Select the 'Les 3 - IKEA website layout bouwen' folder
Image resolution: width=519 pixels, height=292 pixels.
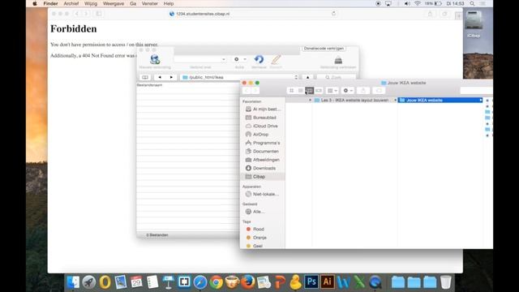tap(354, 100)
